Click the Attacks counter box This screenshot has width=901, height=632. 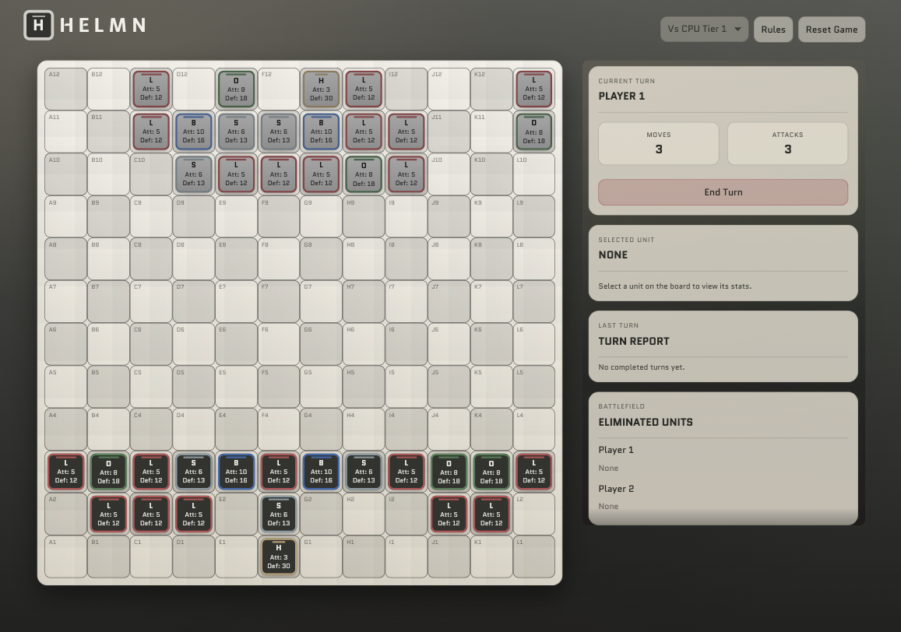click(x=788, y=144)
